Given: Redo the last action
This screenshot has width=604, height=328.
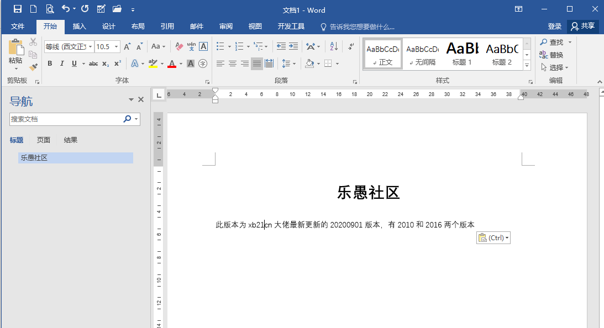Looking at the screenshot, I should (85, 9).
